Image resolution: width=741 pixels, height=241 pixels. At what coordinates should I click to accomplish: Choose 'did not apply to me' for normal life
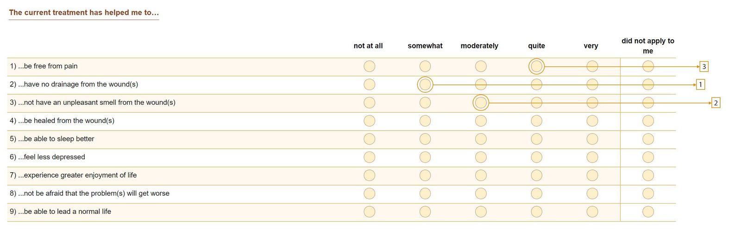pyautogui.click(x=648, y=211)
